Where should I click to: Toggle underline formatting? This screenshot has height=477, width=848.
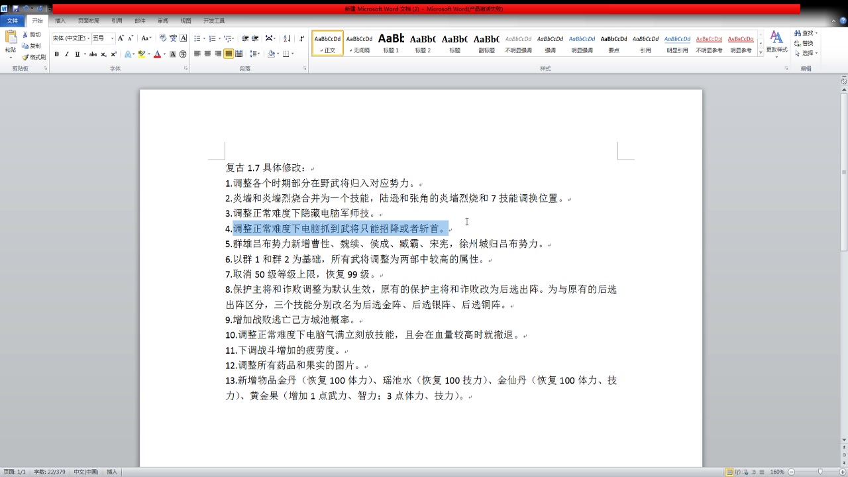pyautogui.click(x=77, y=54)
